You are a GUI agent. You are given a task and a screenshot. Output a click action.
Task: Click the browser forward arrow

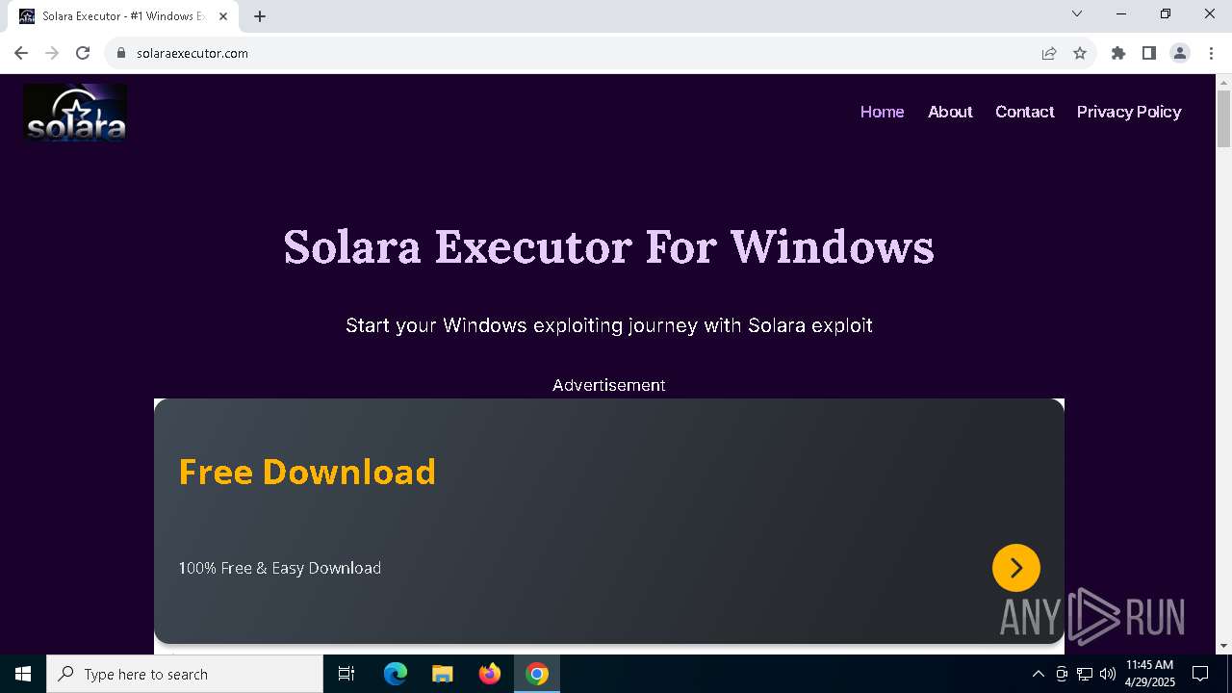click(52, 53)
